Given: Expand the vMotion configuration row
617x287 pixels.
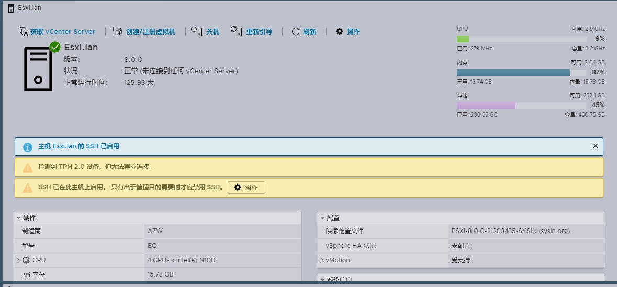Looking at the screenshot, I should (x=321, y=260).
